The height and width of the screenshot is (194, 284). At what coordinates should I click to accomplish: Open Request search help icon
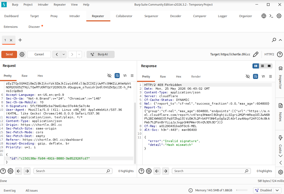[x=3, y=171]
